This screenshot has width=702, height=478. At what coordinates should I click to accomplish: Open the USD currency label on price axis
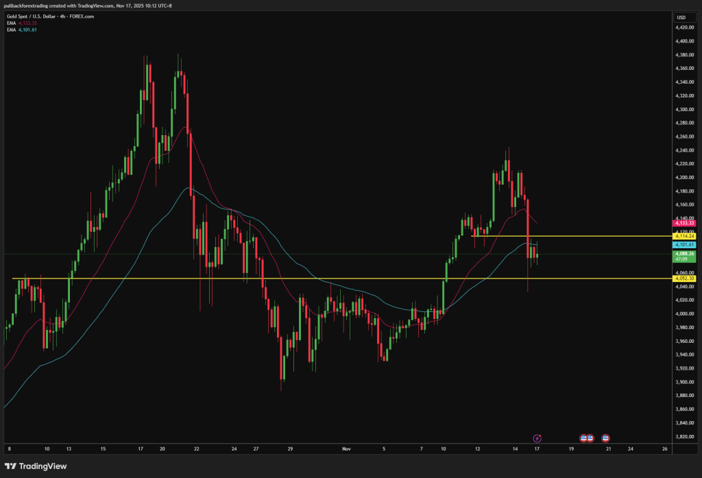(x=681, y=17)
